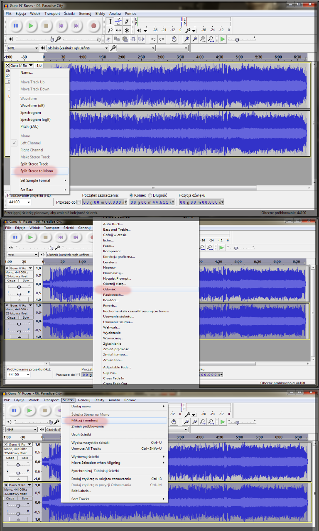This screenshot has height=531, width=319.
Task: Click the Undo arrow in top window
Action: coord(153,39)
